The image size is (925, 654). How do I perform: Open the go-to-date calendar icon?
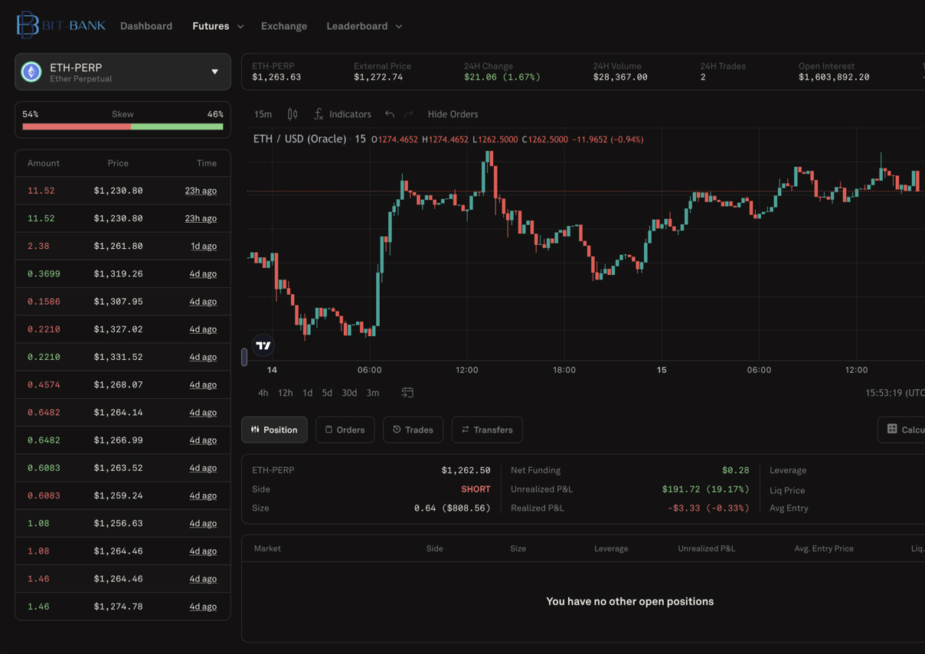tap(407, 392)
